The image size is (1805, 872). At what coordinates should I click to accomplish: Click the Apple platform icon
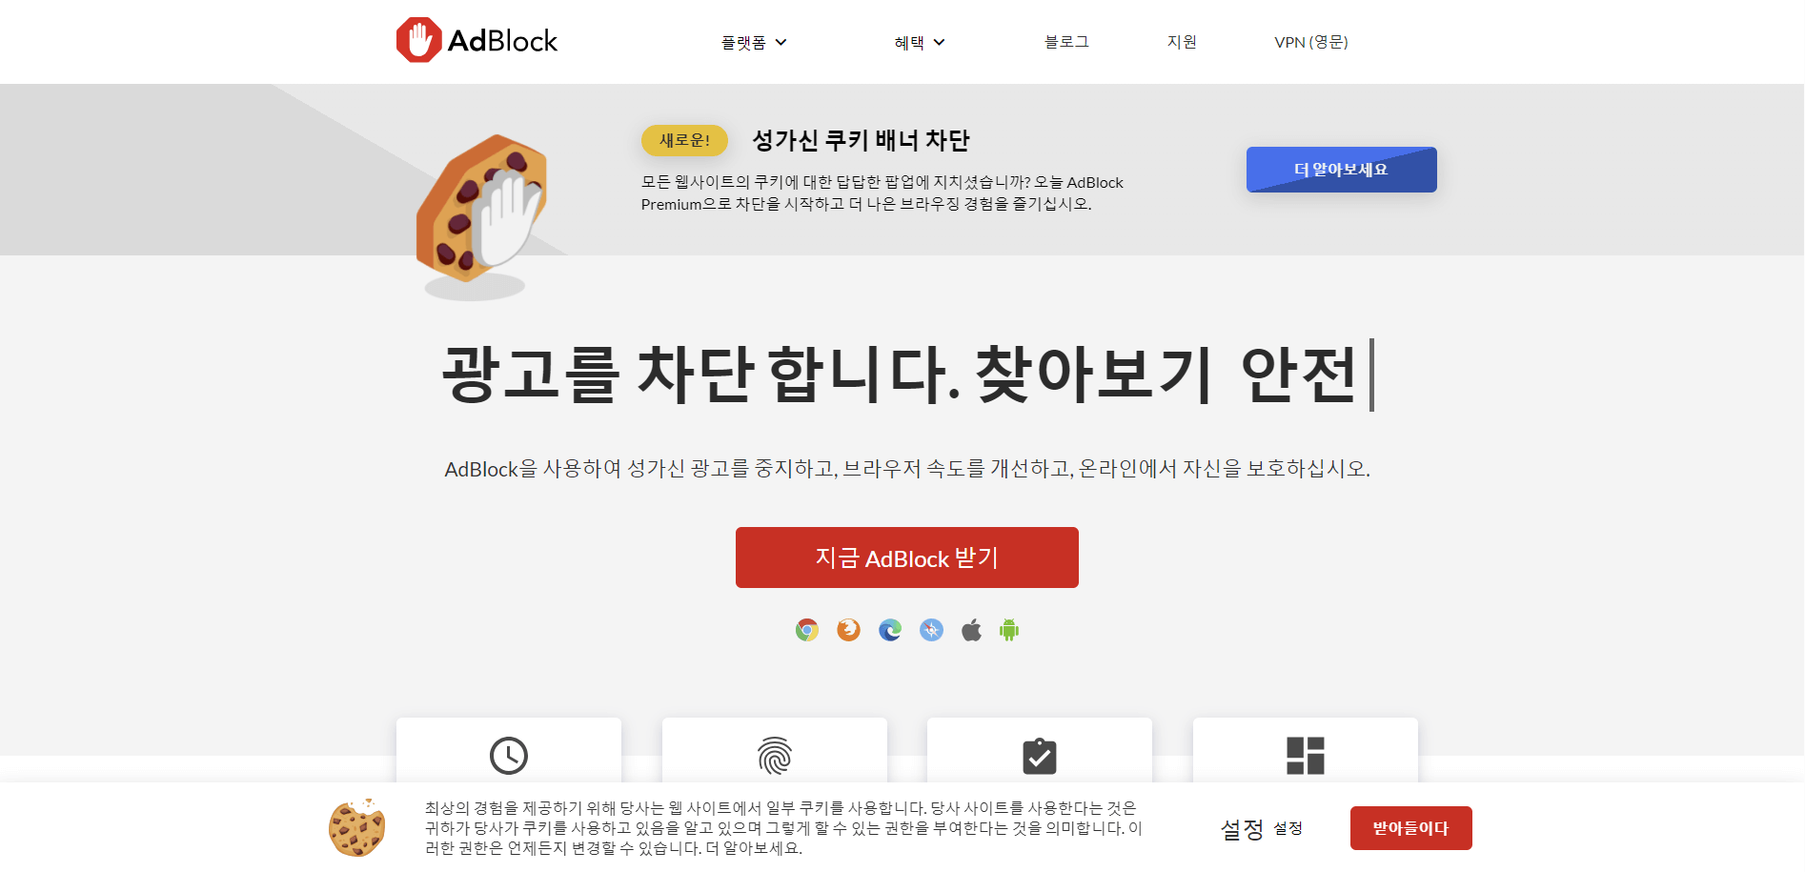[x=971, y=630]
